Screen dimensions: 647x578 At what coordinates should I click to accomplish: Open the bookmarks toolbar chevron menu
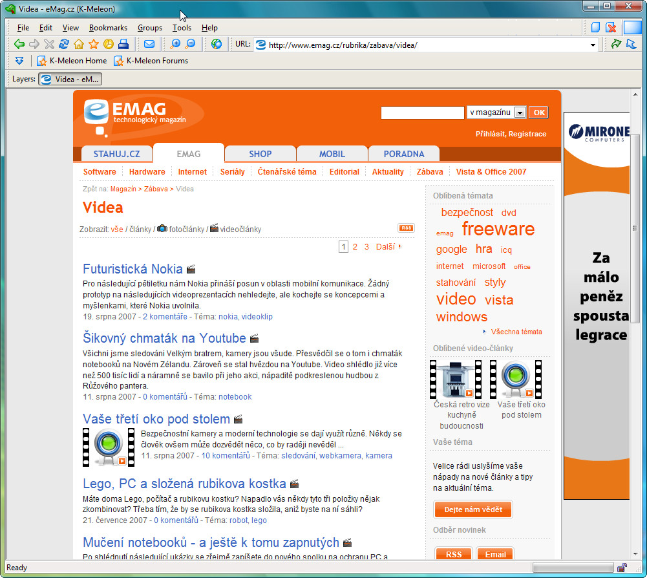pyautogui.click(x=19, y=61)
